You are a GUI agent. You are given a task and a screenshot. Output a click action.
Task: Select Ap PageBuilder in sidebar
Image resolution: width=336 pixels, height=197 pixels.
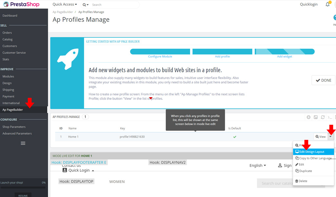pos(13,110)
